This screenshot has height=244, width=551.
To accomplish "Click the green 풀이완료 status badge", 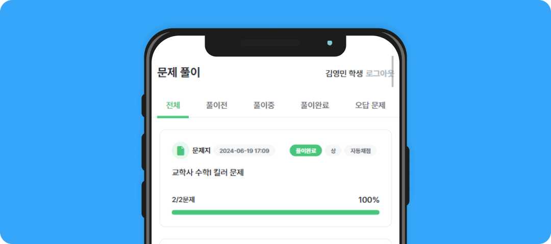I will 306,150.
